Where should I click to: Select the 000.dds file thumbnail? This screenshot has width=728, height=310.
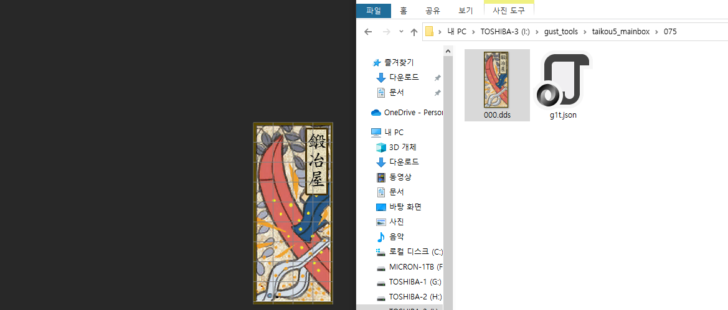tap(496, 79)
